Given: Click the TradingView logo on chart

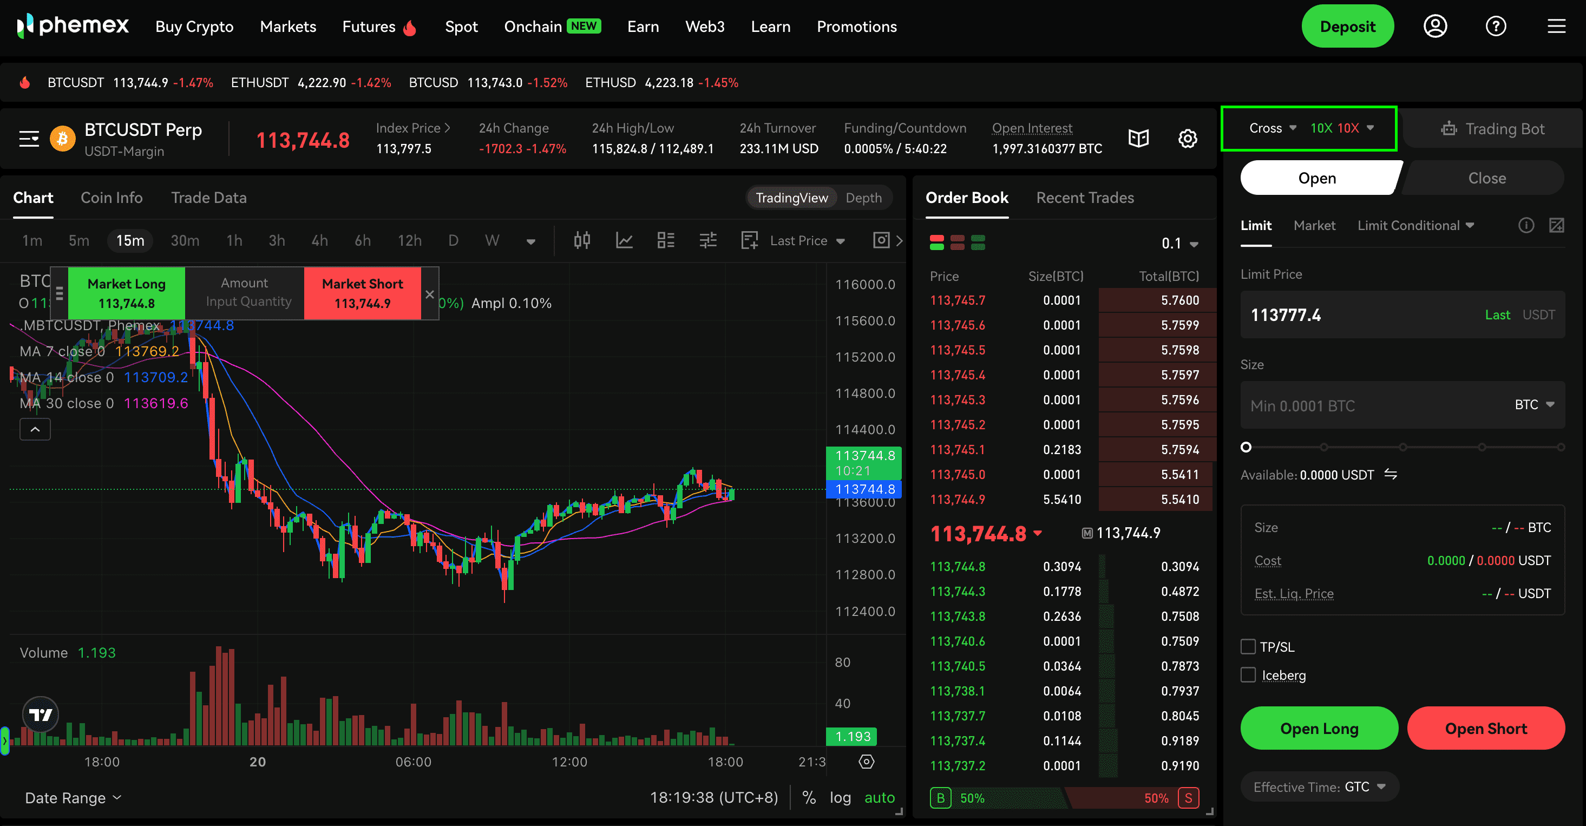Looking at the screenshot, I should pos(41,714).
